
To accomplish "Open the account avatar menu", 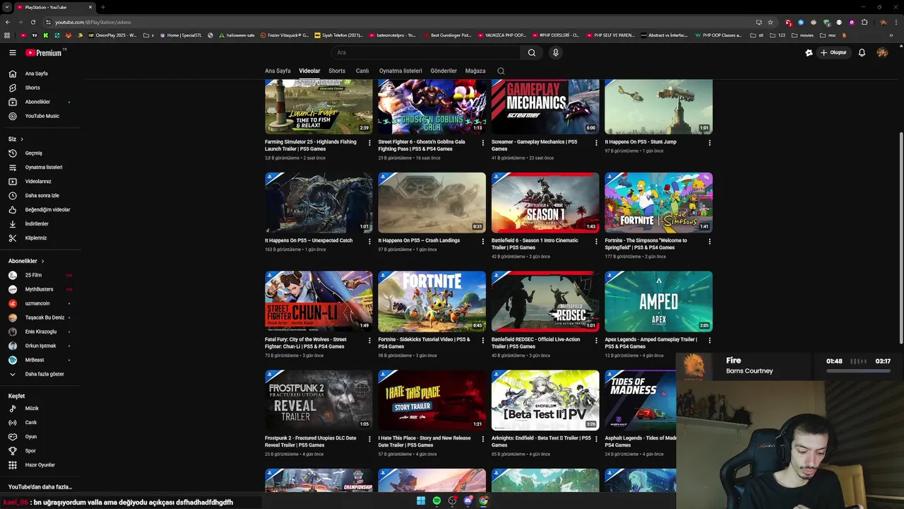I will 882,52.
